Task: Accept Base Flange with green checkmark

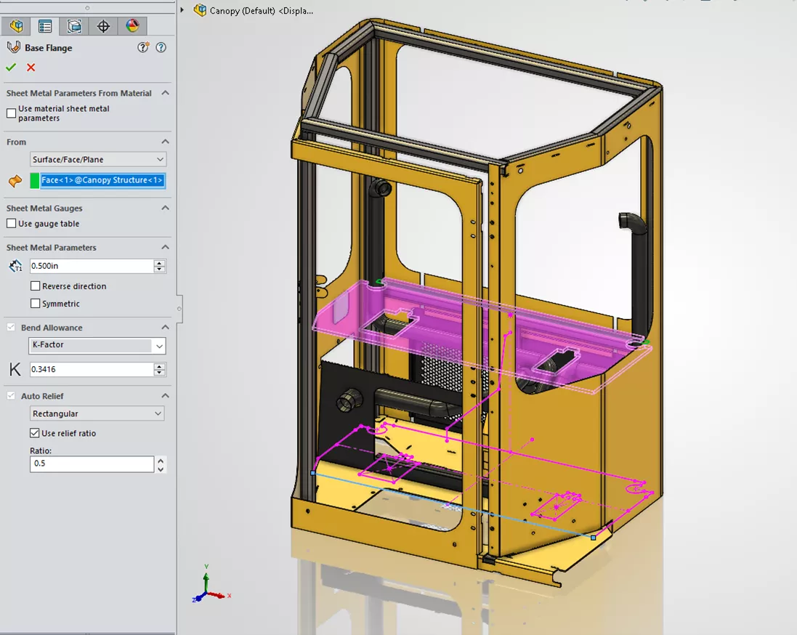Action: (x=11, y=68)
